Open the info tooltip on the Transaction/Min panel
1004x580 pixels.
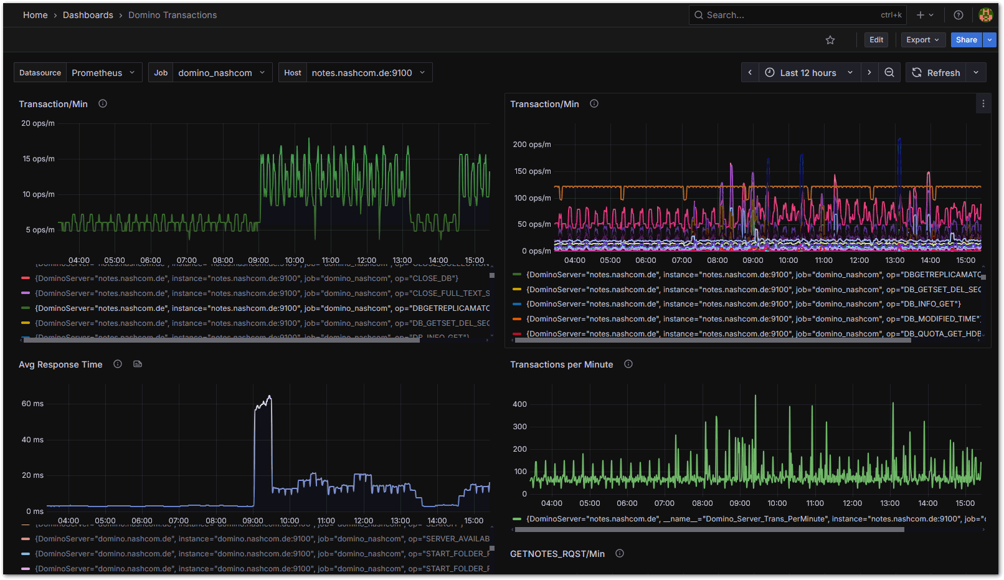click(102, 103)
